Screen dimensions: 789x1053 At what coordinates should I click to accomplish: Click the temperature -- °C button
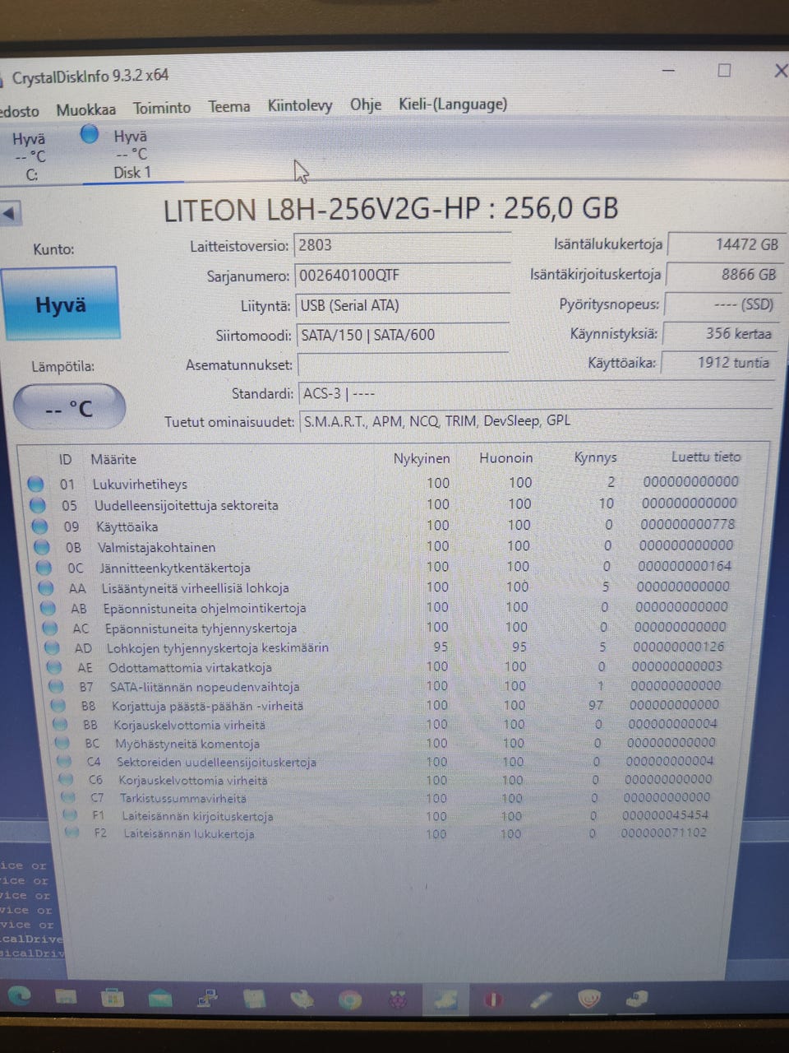[69, 407]
